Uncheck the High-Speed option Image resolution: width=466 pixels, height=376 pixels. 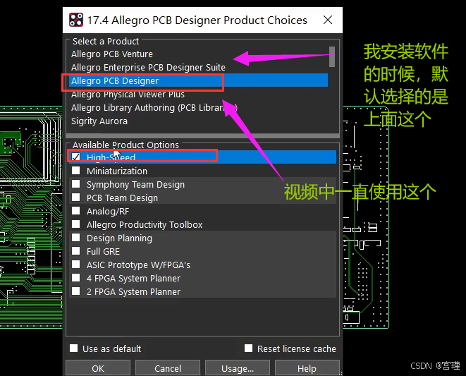coord(75,157)
